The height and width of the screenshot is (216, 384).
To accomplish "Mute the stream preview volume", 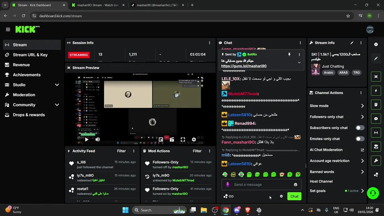I will 97,139.
